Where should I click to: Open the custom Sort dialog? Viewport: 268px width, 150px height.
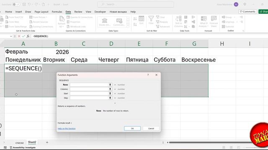(142, 20)
